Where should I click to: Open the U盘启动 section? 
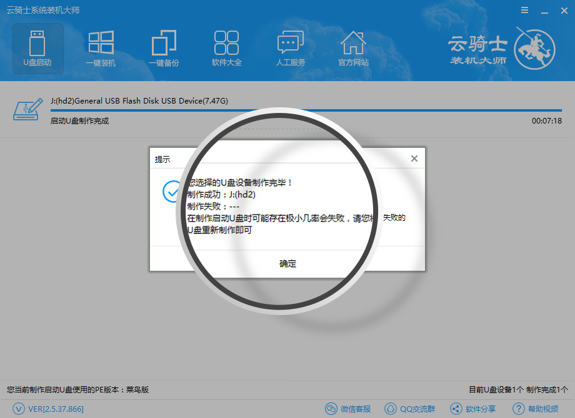pyautogui.click(x=37, y=49)
